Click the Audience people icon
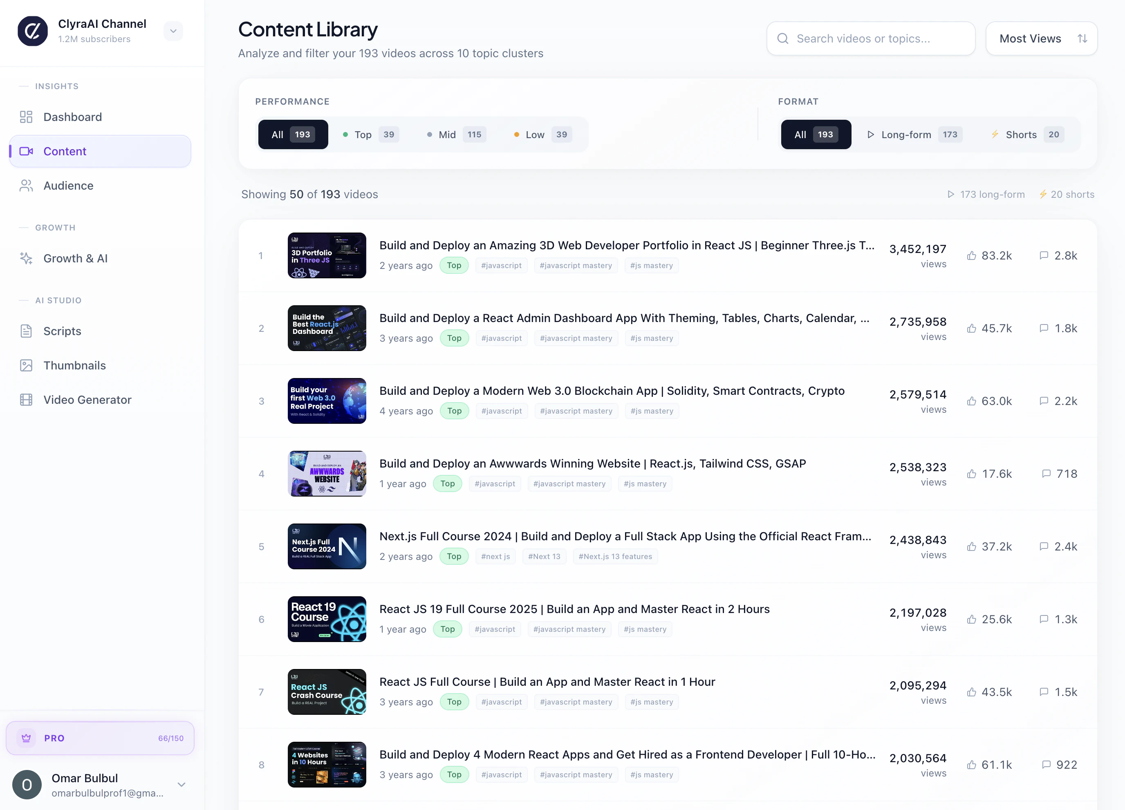This screenshot has width=1125, height=810. coord(26,186)
